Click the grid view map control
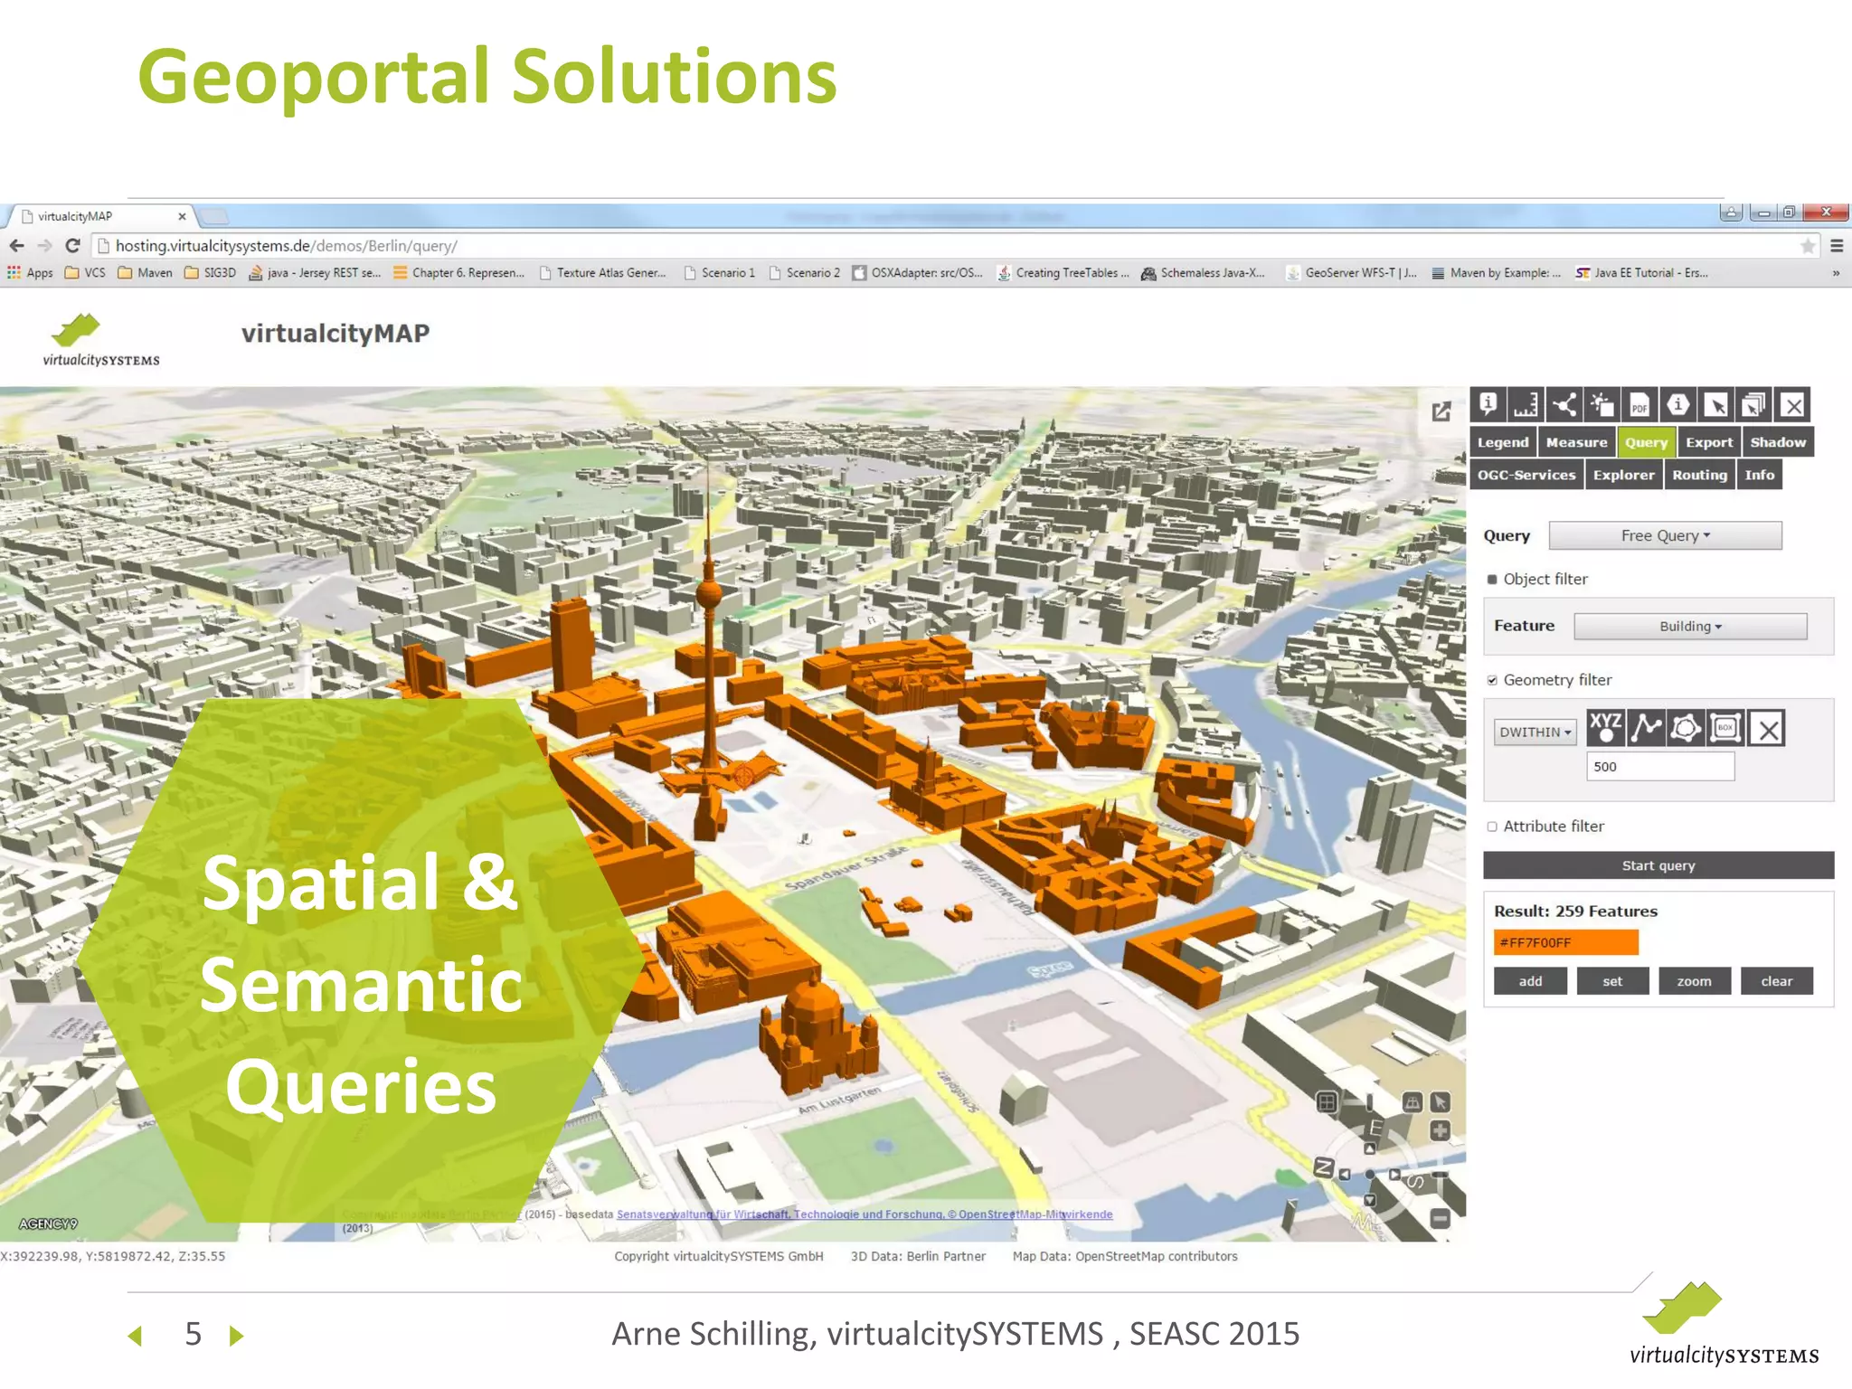 [x=1327, y=1101]
